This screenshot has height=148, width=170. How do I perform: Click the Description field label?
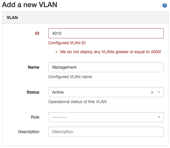click(29, 132)
